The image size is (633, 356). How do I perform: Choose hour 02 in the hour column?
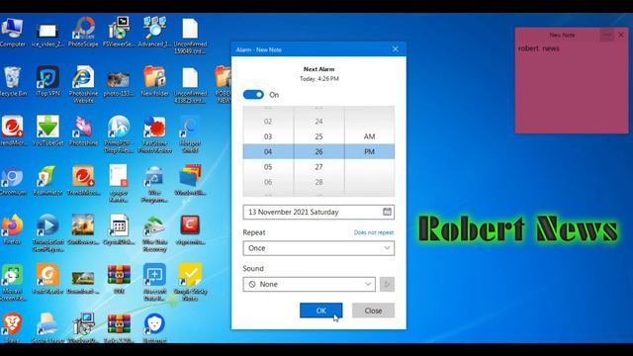click(268, 121)
